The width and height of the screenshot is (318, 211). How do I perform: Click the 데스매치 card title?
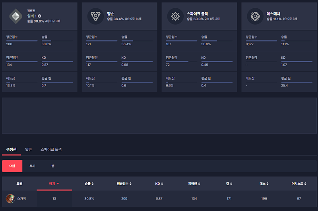273,14
